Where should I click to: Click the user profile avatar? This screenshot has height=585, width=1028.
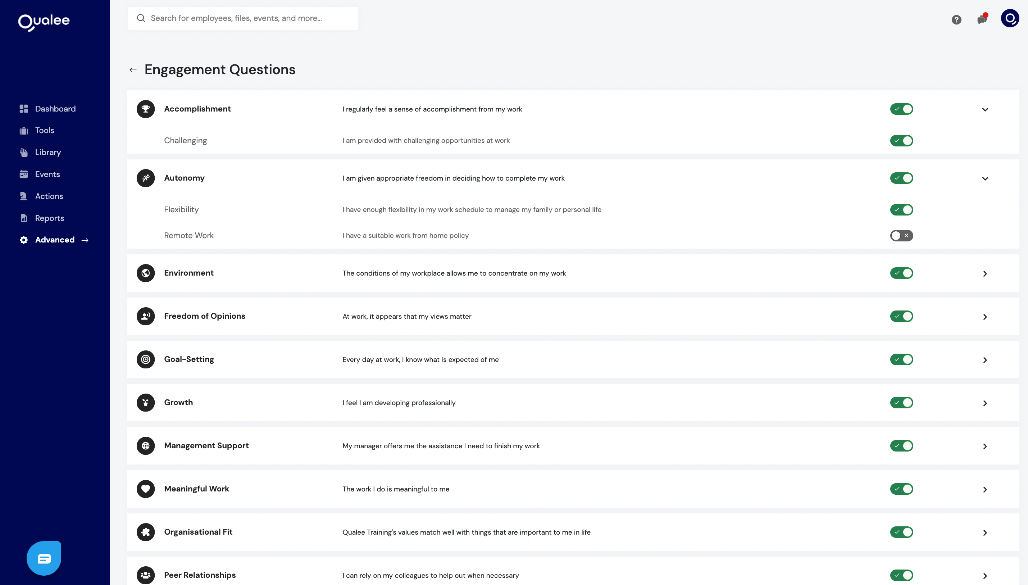1010,18
